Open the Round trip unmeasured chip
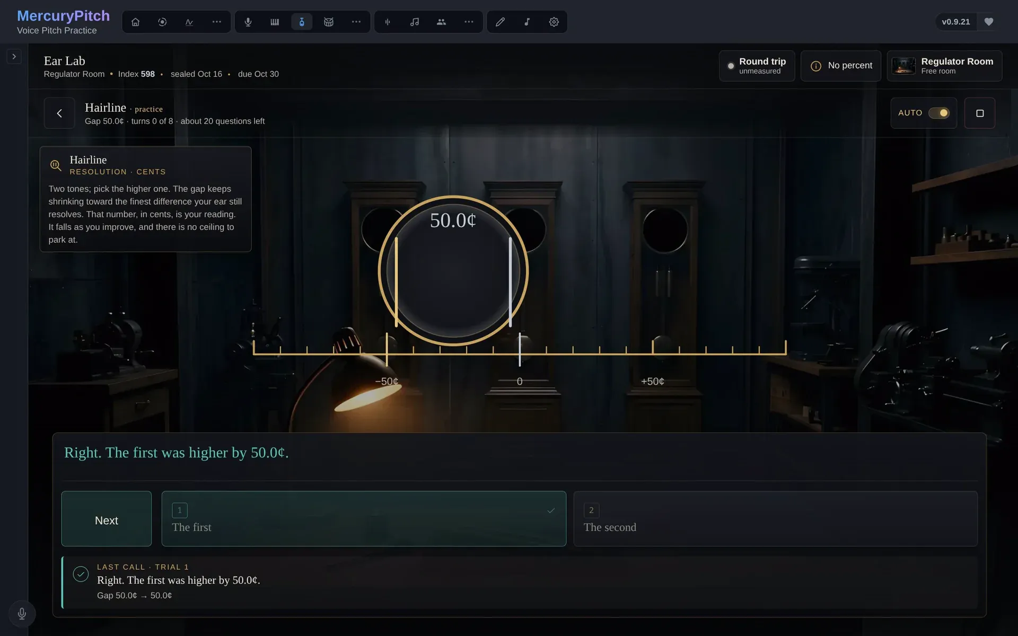The image size is (1018, 636). pos(757,66)
